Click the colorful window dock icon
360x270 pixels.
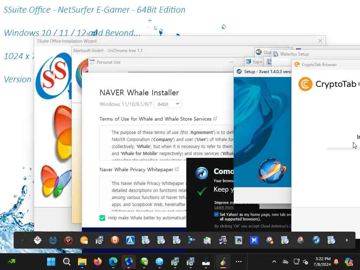[x=238, y=240]
